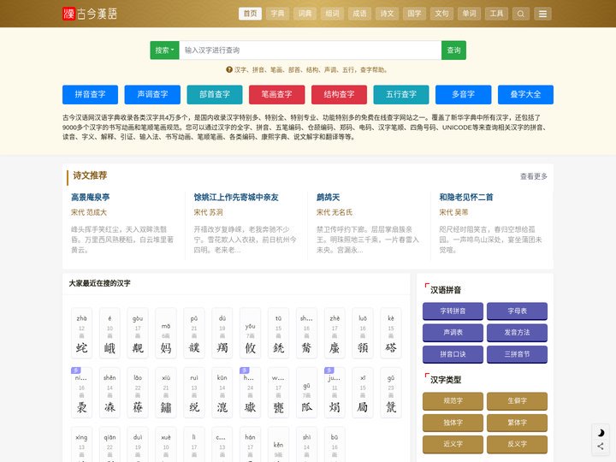Open the 反义字 button

[x=517, y=444]
